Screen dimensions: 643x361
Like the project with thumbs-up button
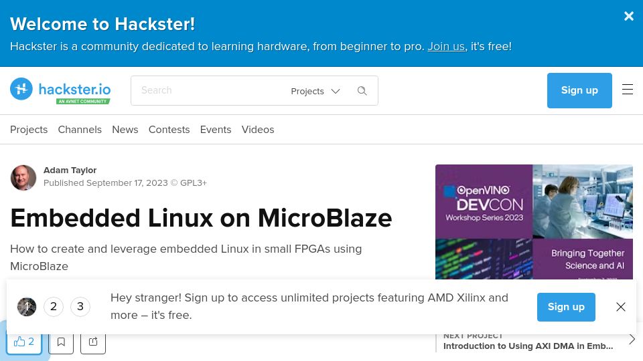pos(24,342)
